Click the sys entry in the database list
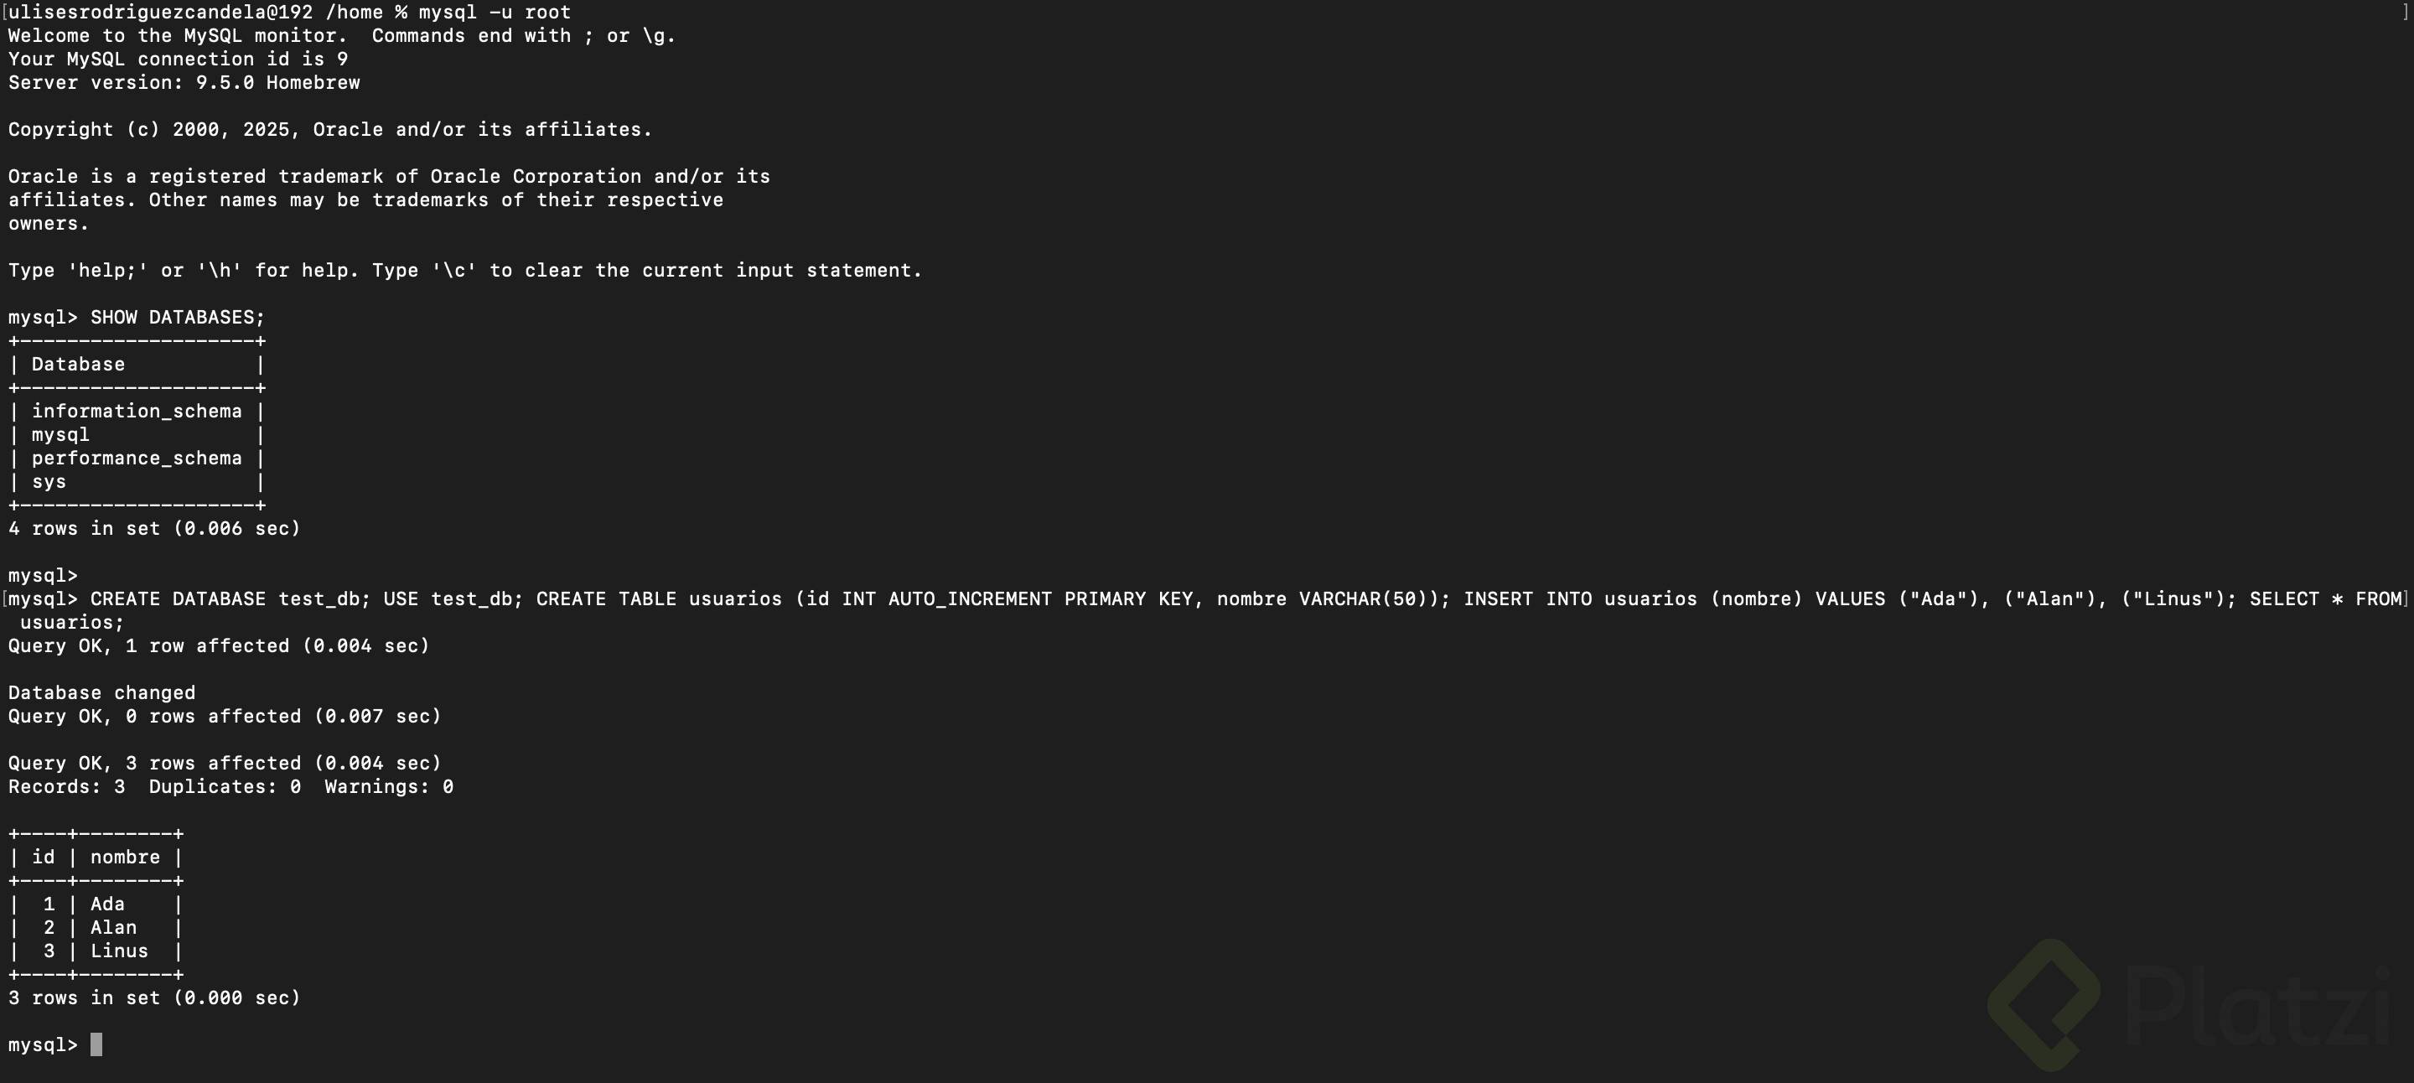Viewport: 2414px width, 1083px height. click(x=49, y=481)
